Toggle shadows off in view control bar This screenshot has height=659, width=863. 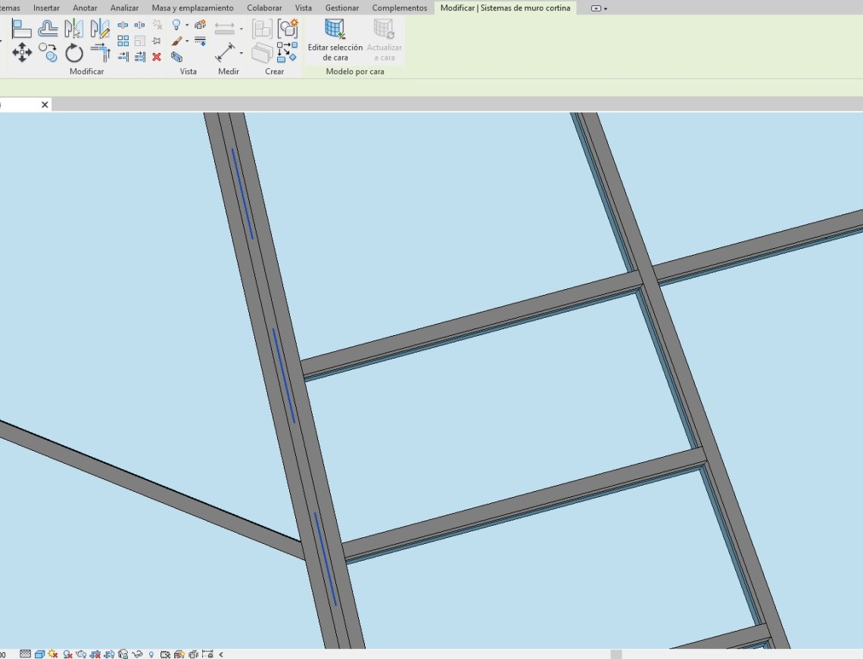pyautogui.click(x=68, y=654)
